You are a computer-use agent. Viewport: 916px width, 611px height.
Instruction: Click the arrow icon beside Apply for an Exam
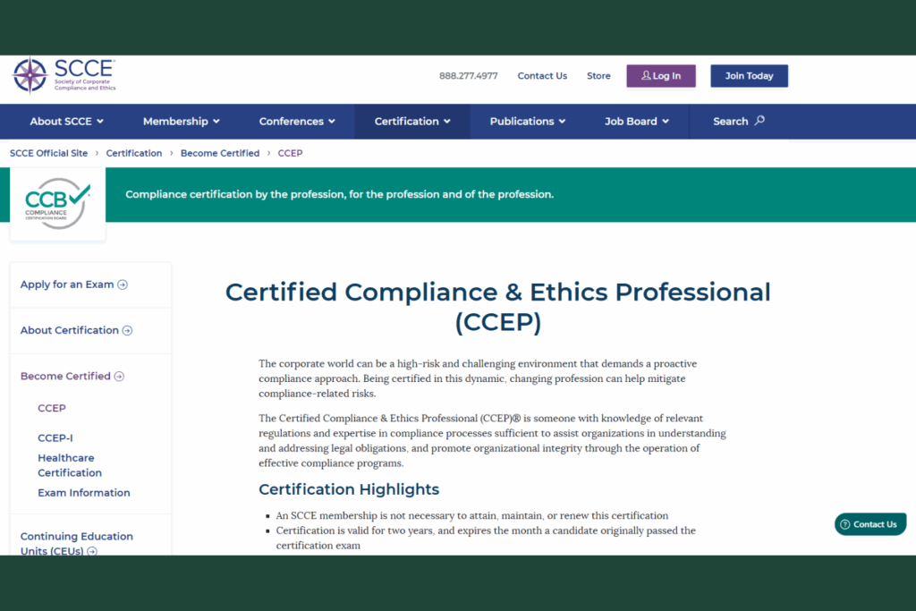coord(122,284)
